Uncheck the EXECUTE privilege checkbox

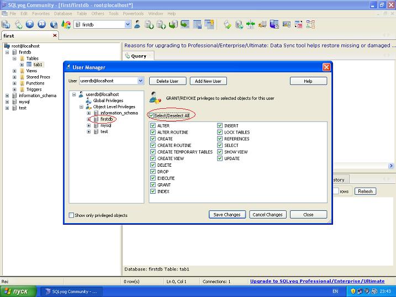click(153, 178)
